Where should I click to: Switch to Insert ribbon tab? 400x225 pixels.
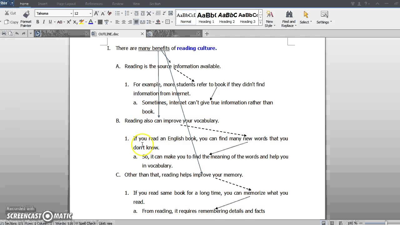pyautogui.click(x=43, y=4)
